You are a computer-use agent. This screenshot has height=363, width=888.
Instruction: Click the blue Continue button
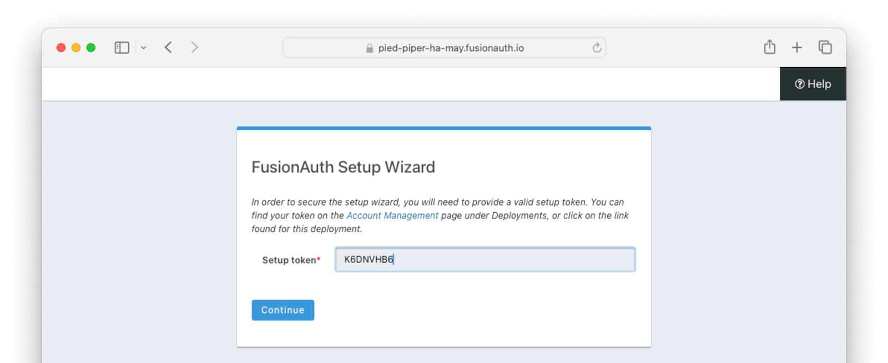point(283,310)
